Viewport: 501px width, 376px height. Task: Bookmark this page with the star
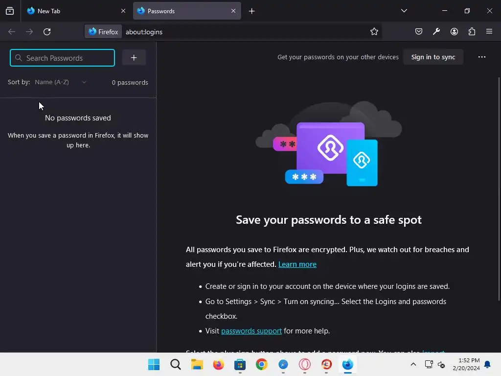click(x=374, y=31)
